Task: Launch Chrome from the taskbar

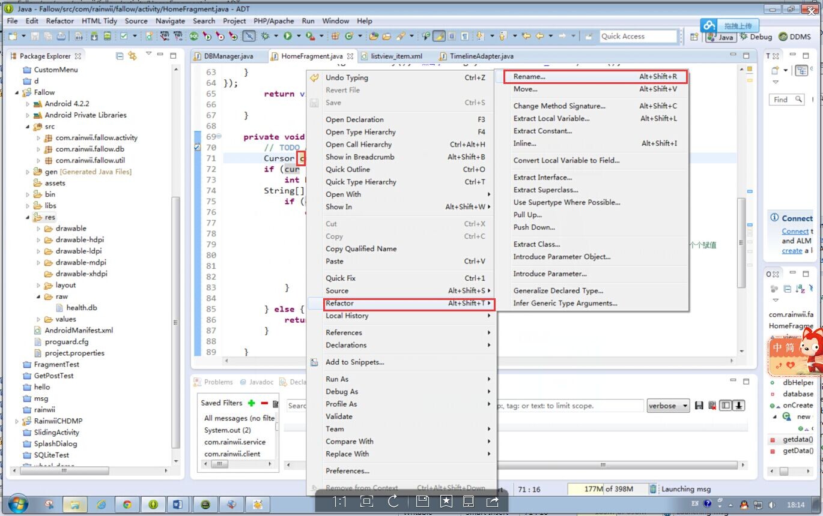Action: pyautogui.click(x=126, y=505)
